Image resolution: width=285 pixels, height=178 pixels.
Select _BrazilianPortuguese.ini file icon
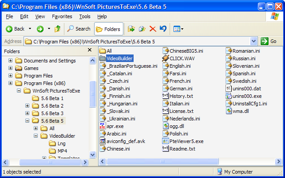103,66
